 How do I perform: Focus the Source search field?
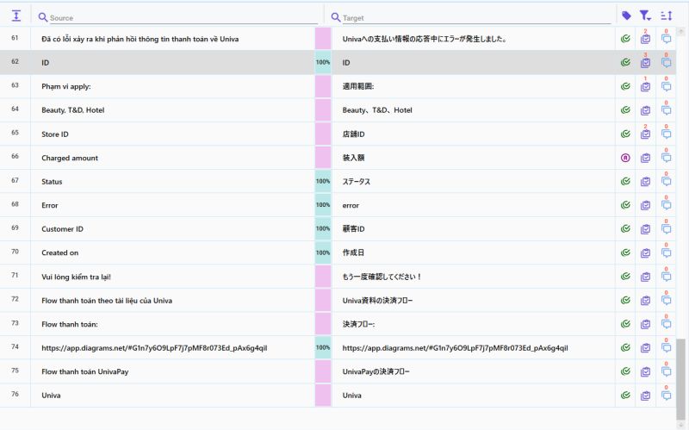[x=183, y=17]
